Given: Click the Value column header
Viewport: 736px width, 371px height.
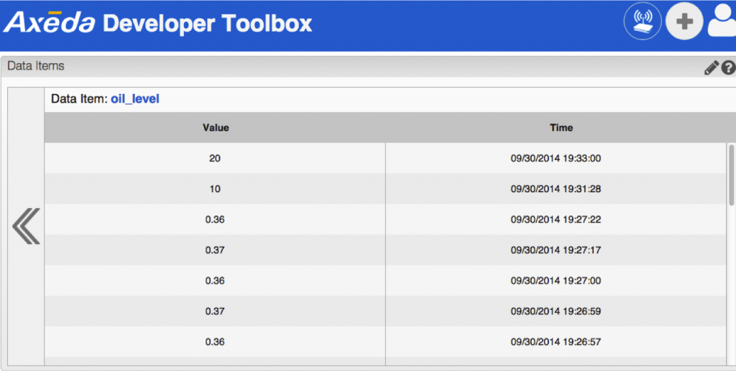Looking at the screenshot, I should pos(216,128).
